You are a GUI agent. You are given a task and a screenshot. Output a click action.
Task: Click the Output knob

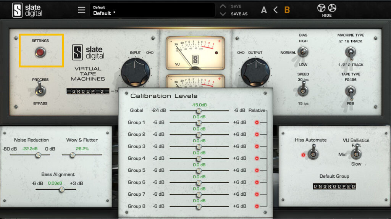(255, 72)
